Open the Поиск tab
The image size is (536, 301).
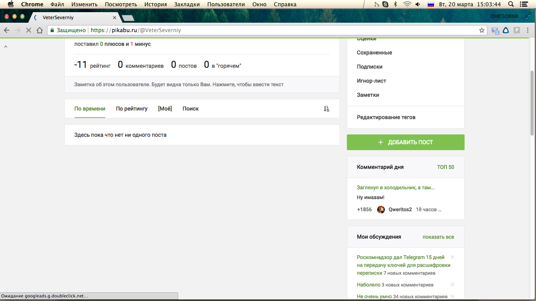(191, 109)
